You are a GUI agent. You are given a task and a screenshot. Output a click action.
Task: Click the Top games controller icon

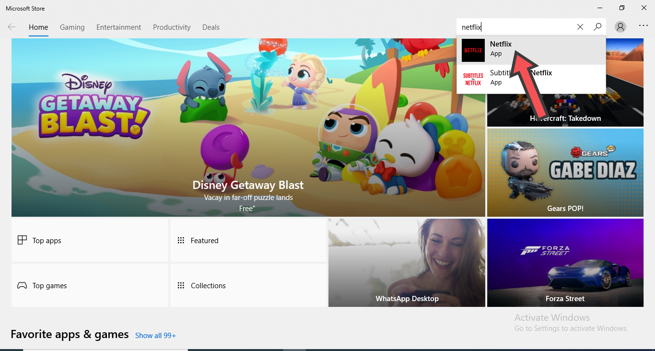[22, 285]
